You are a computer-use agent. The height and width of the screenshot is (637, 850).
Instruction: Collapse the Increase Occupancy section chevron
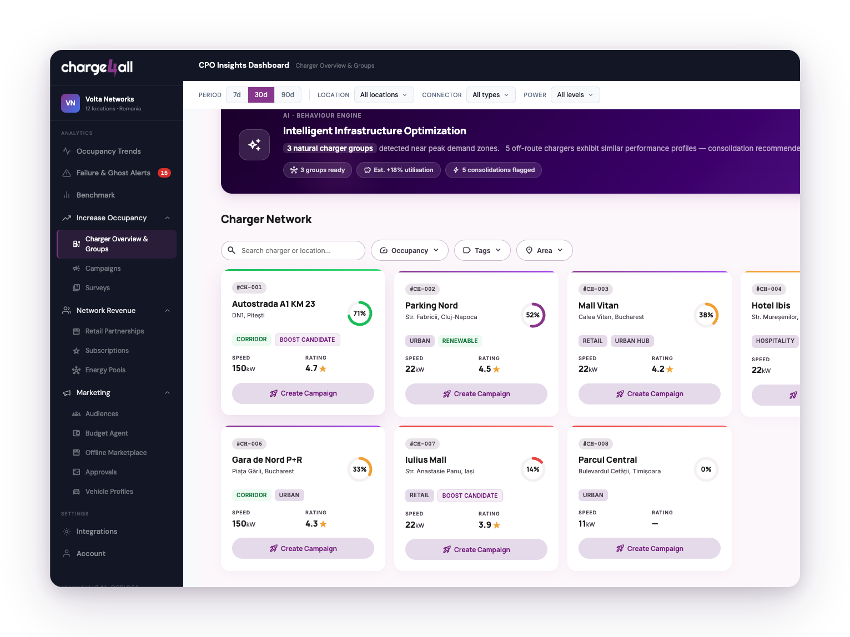point(168,218)
